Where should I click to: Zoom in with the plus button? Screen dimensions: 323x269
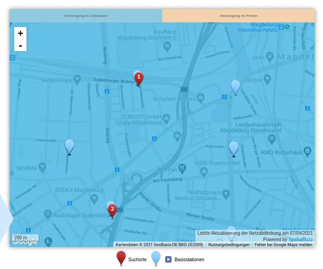tap(20, 33)
